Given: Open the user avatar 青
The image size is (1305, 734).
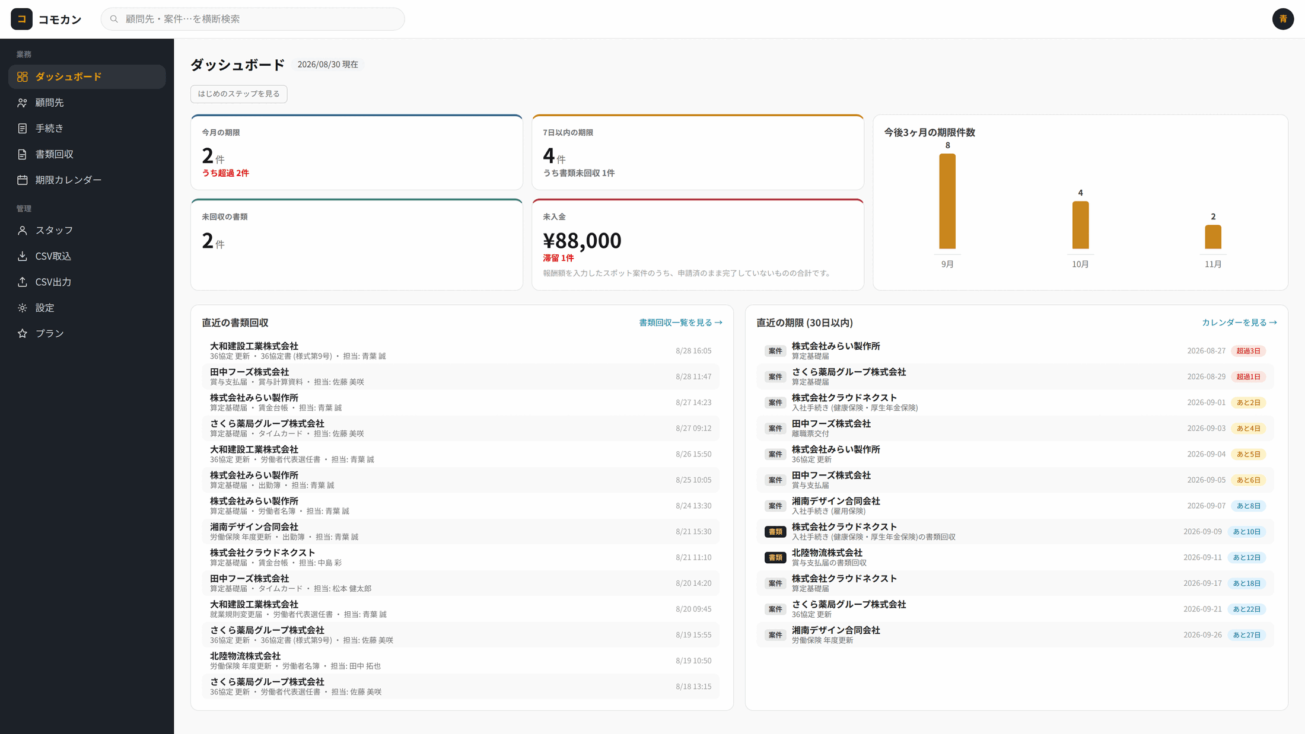Looking at the screenshot, I should [x=1283, y=19].
